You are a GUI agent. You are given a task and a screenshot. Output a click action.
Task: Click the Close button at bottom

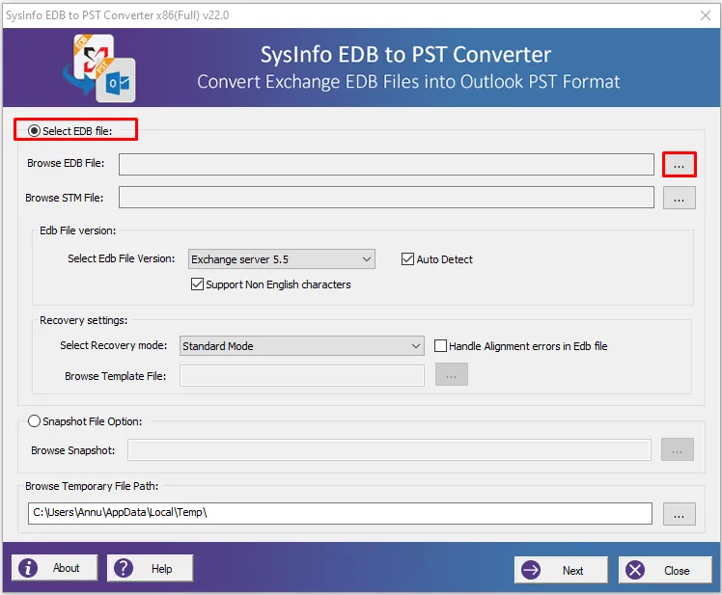(x=665, y=570)
